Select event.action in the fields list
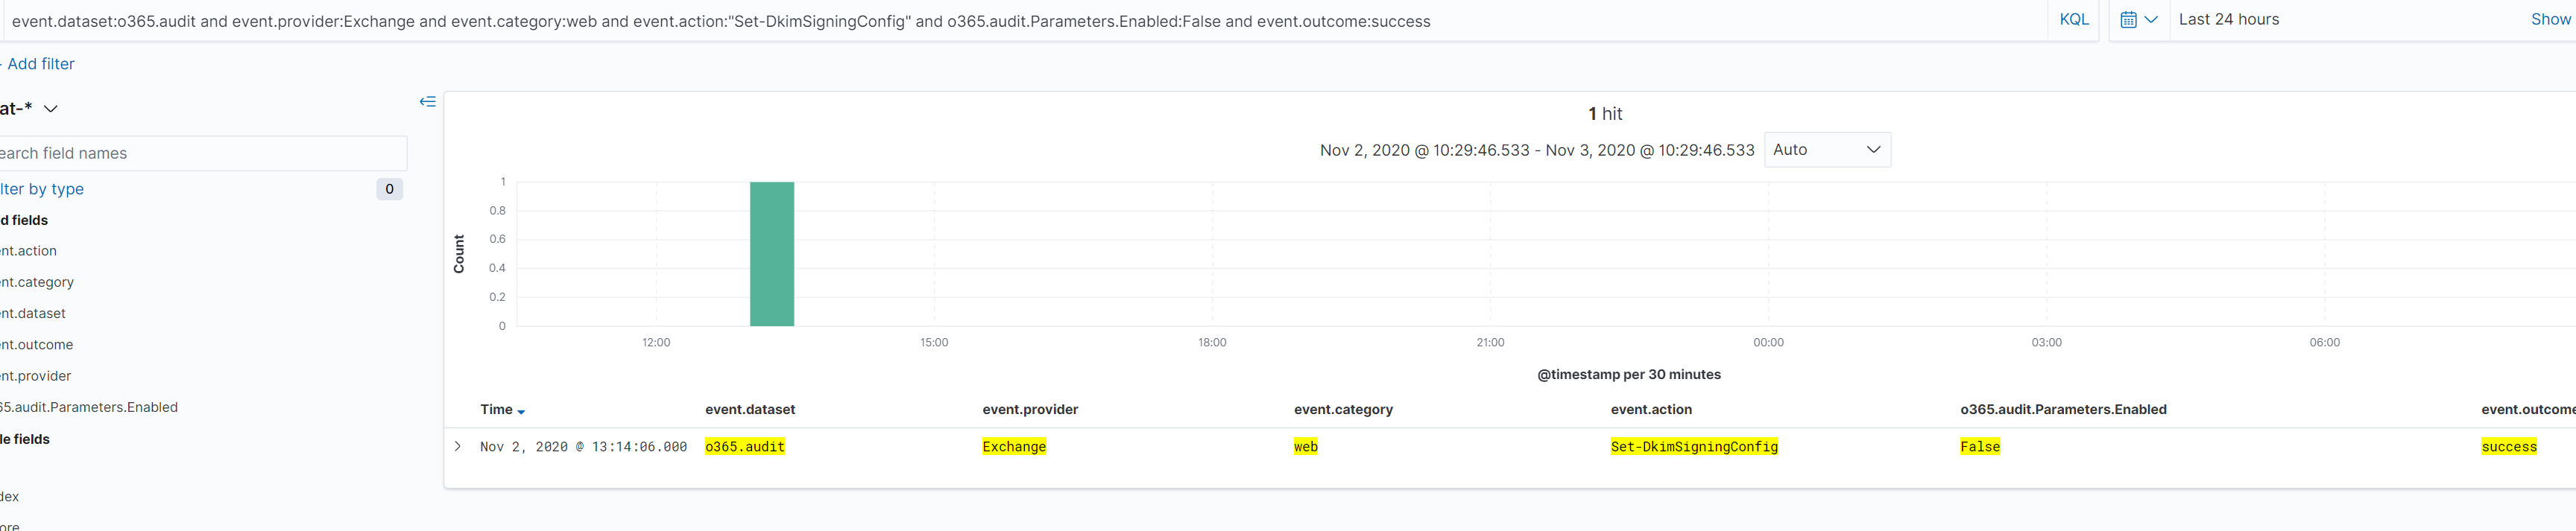This screenshot has height=531, width=2576. click(28, 250)
